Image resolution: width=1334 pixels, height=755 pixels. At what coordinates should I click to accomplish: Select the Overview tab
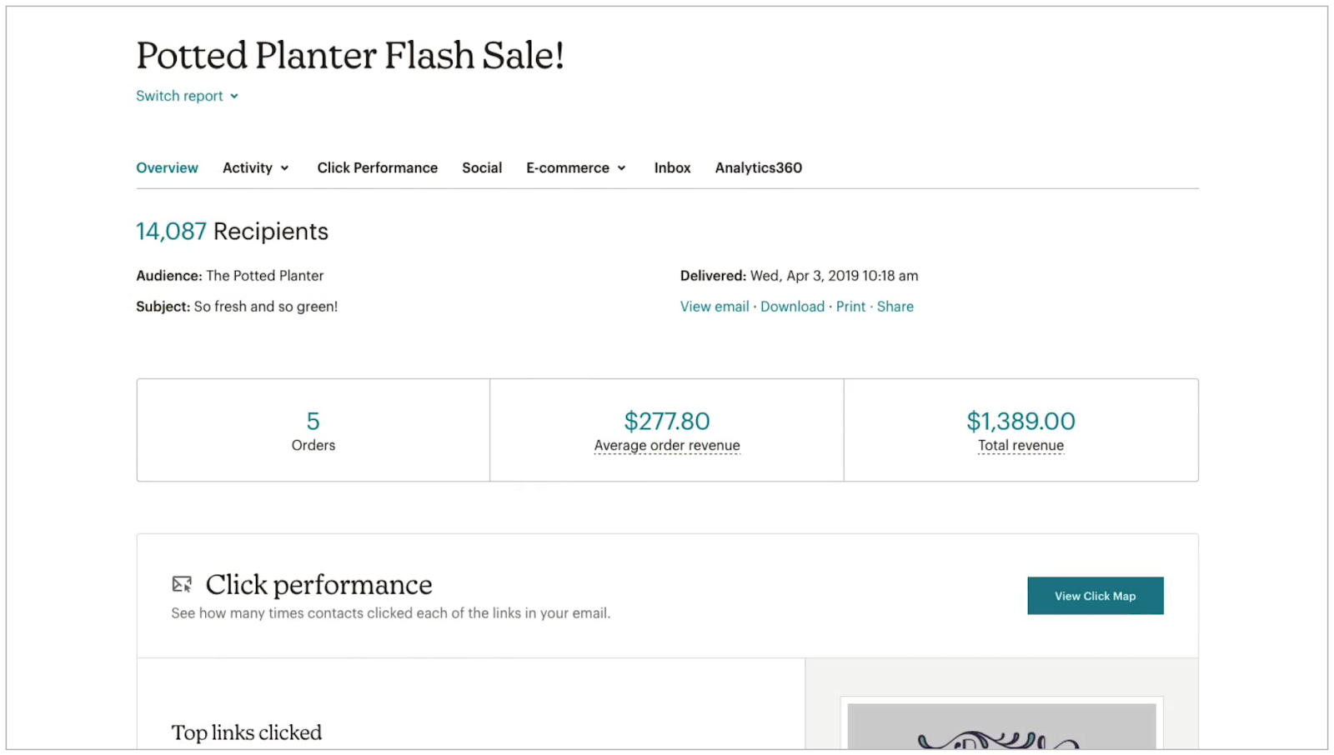pos(167,167)
